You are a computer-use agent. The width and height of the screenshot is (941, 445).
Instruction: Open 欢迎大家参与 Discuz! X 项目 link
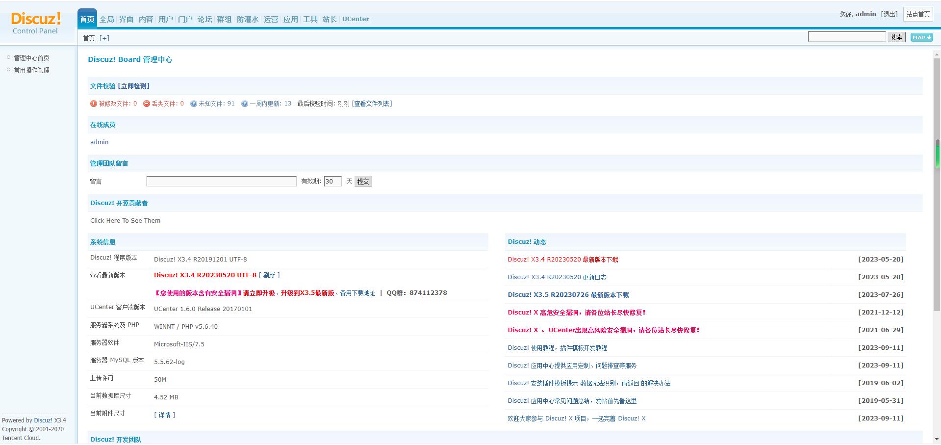click(577, 419)
